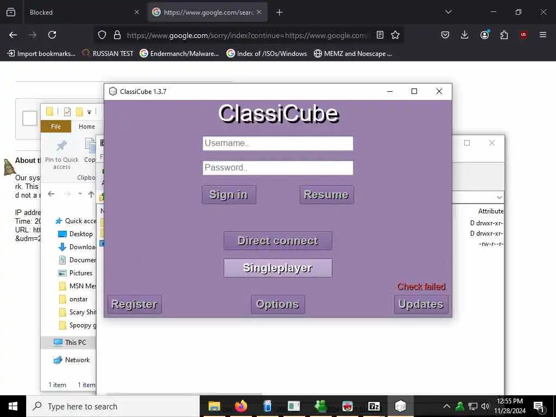This screenshot has height=417, width=556.
Task: Start Singleplayer mode in ClassiCube
Action: (277, 268)
